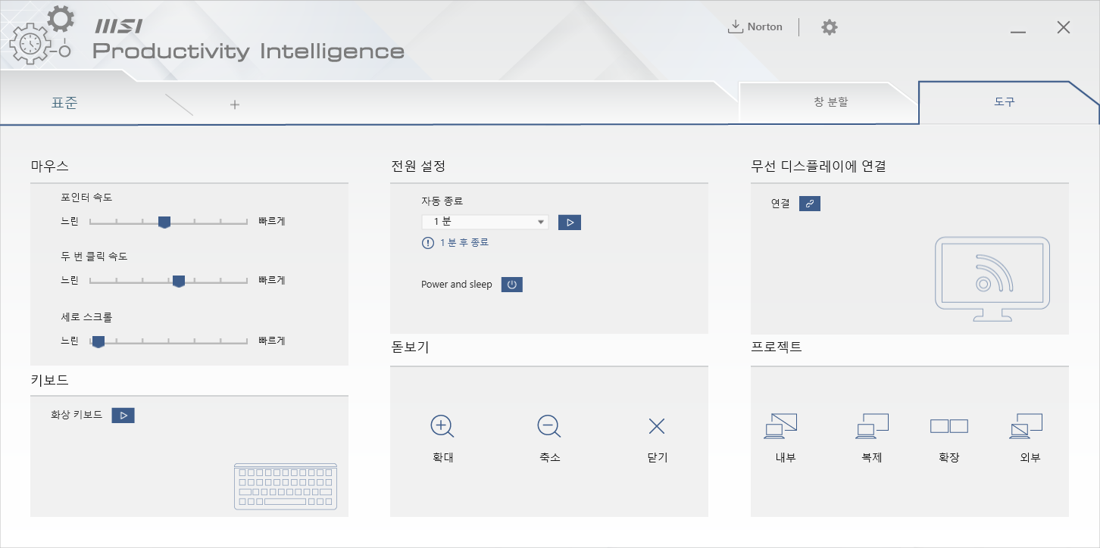The image size is (1100, 548).
Task: Select the 도구 tab
Action: tap(1005, 102)
